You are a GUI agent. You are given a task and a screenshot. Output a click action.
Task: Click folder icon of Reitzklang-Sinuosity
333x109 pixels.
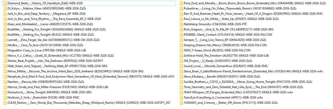point(181,24)
